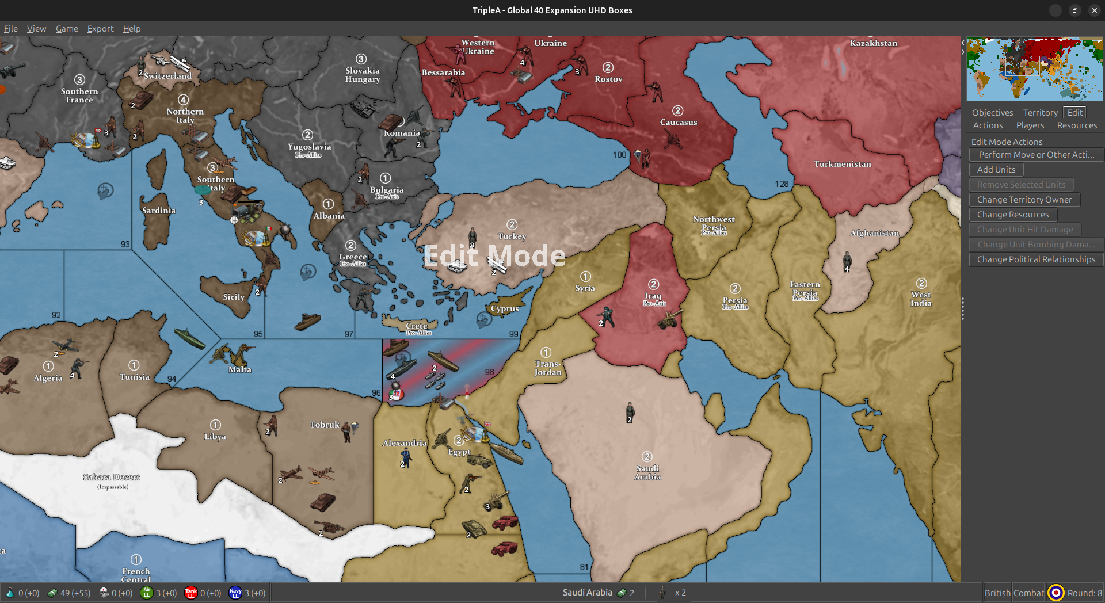Click the Sahara Desert label

click(x=112, y=477)
